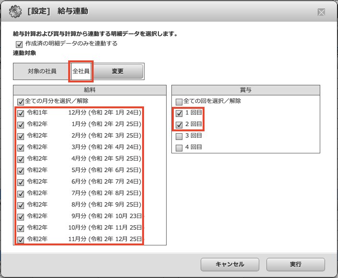Uncheck 令和2年 11月分 salary row
The height and width of the screenshot is (278, 338).
[21, 240]
